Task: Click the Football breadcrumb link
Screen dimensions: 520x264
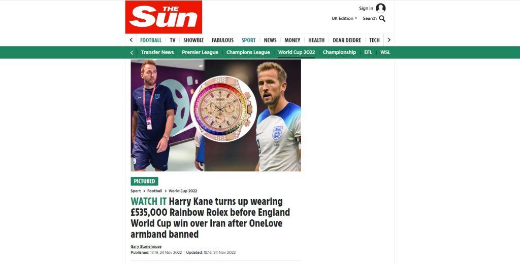Action: coord(154,191)
